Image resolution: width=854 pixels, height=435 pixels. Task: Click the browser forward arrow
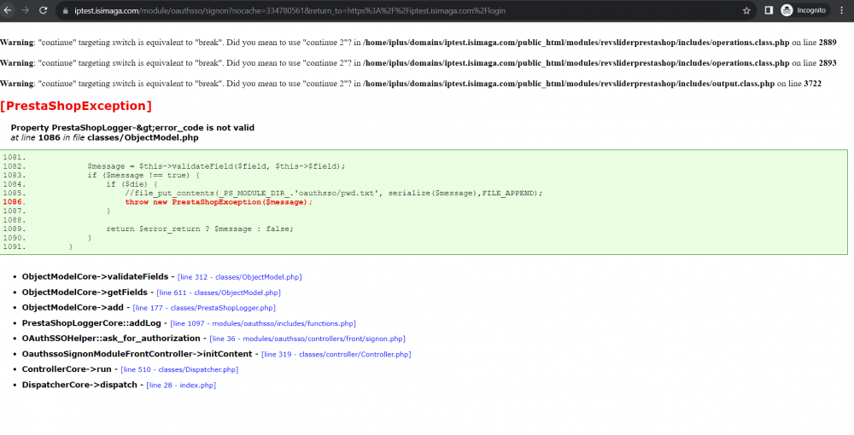(25, 10)
